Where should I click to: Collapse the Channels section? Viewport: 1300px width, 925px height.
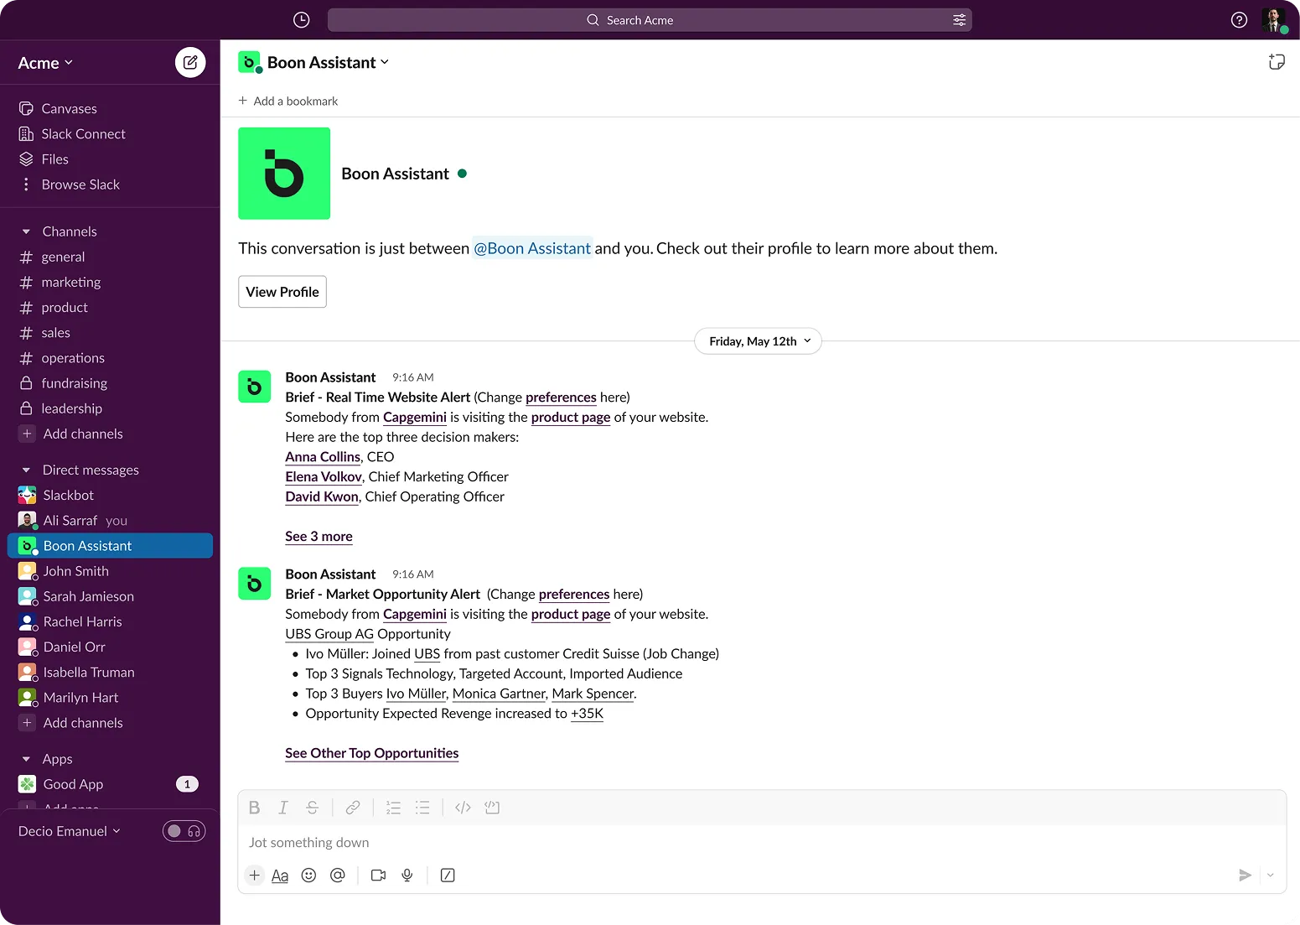click(x=26, y=231)
